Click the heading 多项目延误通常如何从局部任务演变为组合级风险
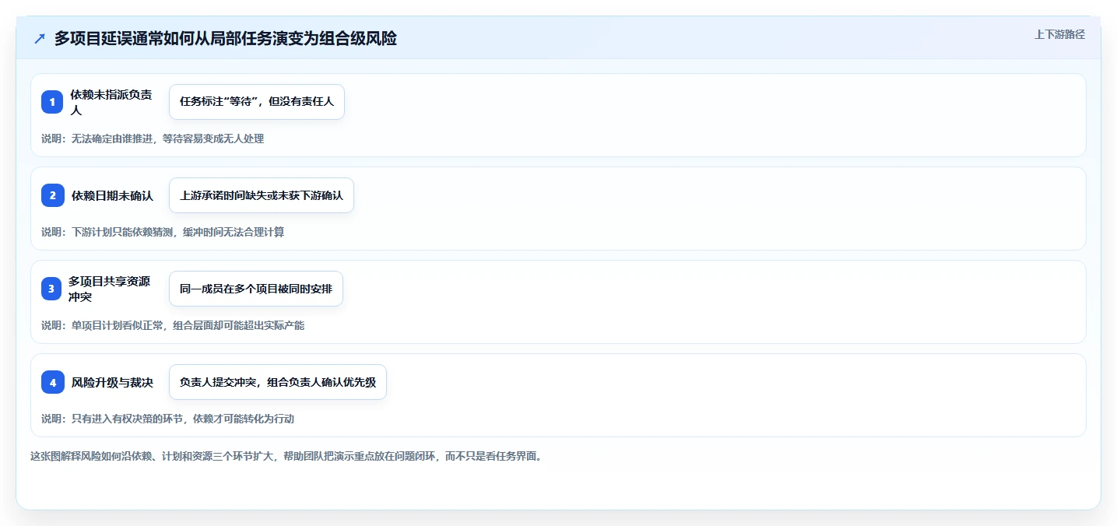1117x526 pixels. pos(226,39)
